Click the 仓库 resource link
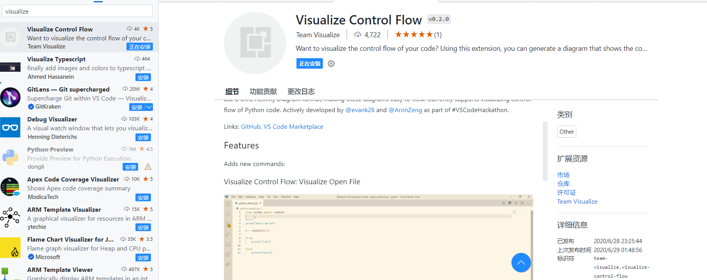 click(563, 184)
